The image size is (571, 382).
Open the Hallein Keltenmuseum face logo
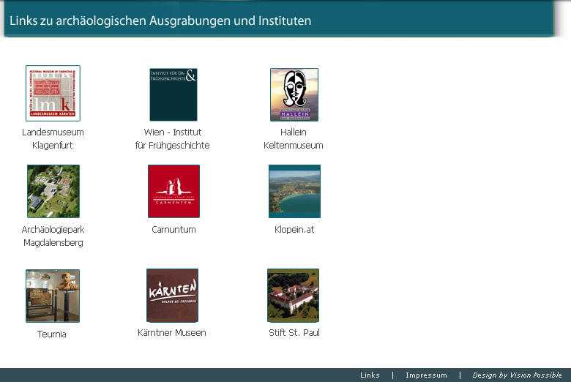(294, 94)
